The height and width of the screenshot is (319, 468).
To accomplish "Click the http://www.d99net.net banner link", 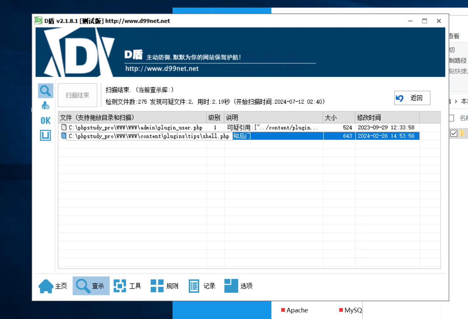I will click(162, 69).
